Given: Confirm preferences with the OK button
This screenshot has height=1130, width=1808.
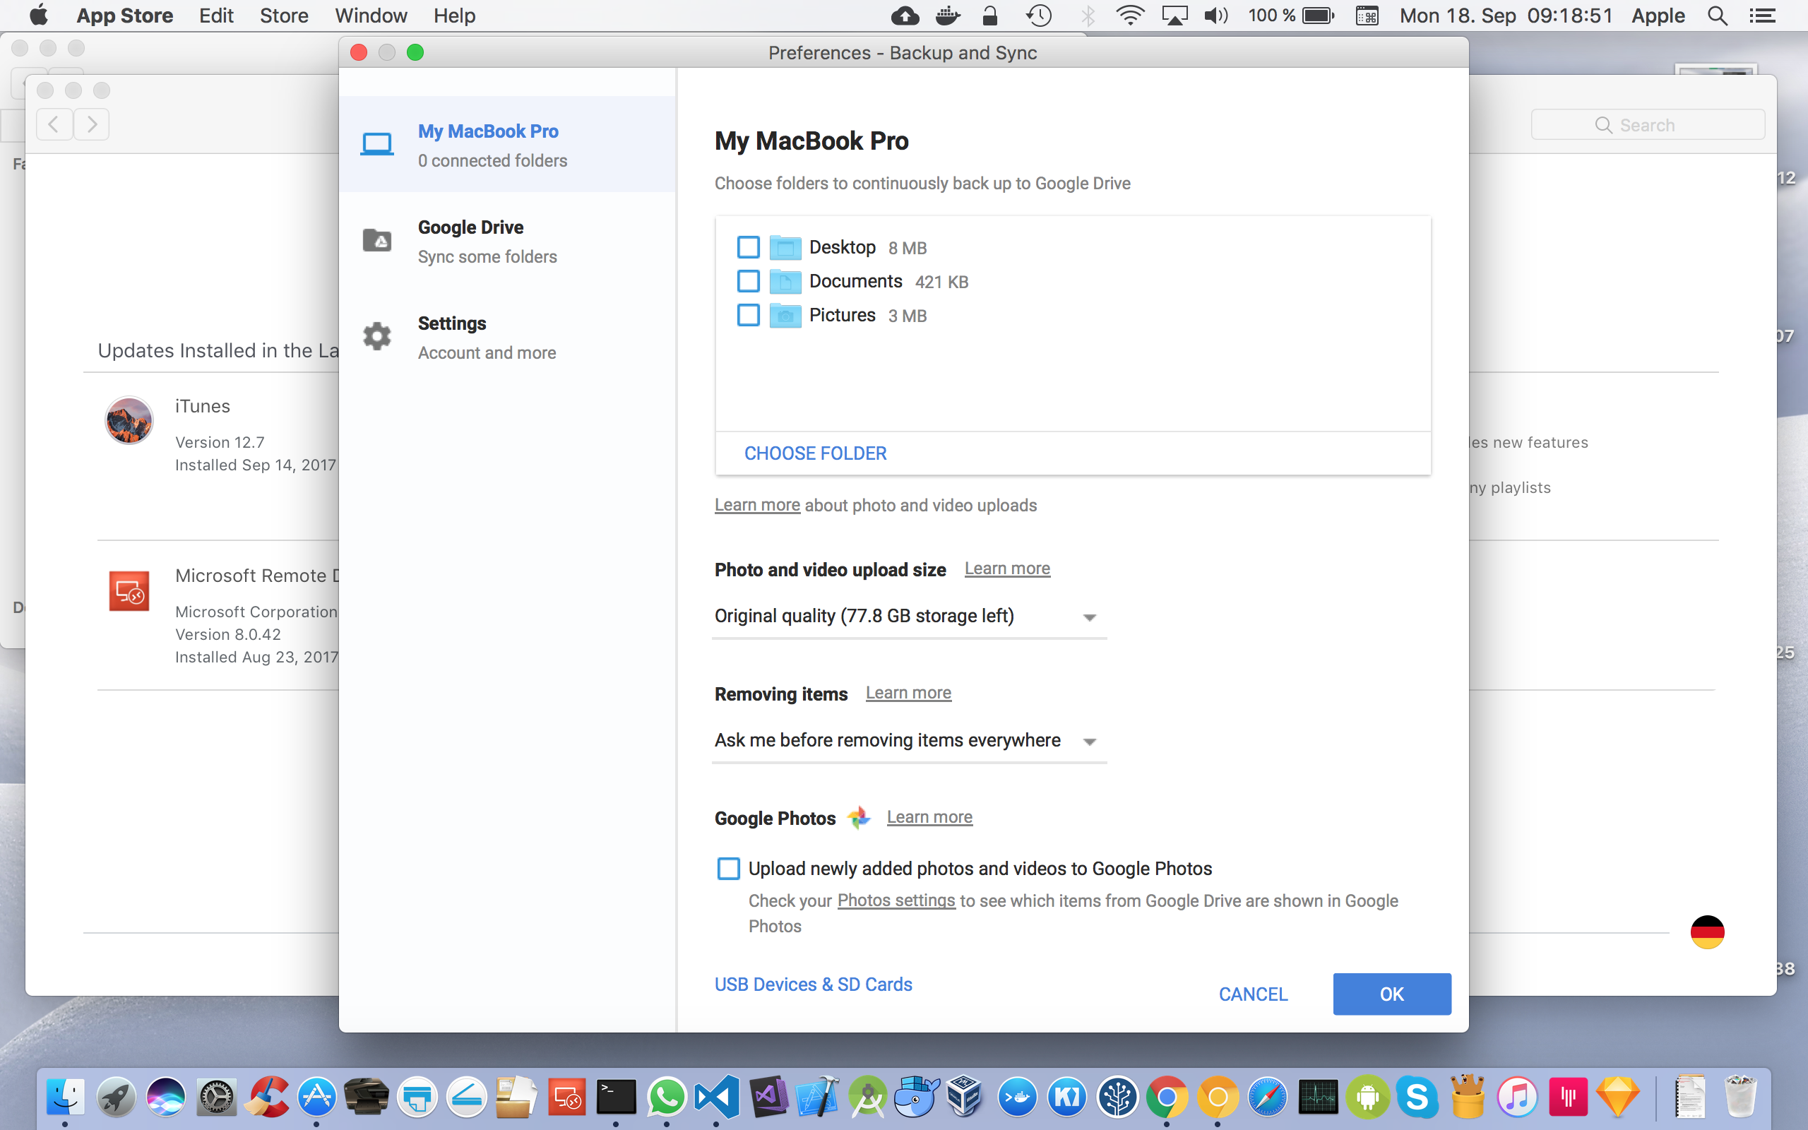Looking at the screenshot, I should click(1391, 994).
